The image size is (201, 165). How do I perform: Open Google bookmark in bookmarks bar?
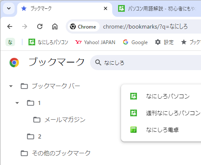135,42
